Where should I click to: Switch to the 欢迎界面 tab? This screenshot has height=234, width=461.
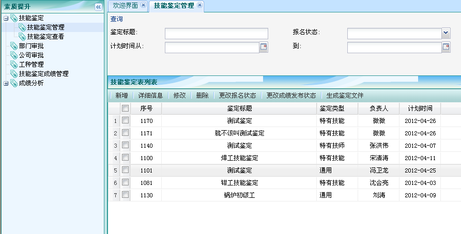(x=125, y=5)
